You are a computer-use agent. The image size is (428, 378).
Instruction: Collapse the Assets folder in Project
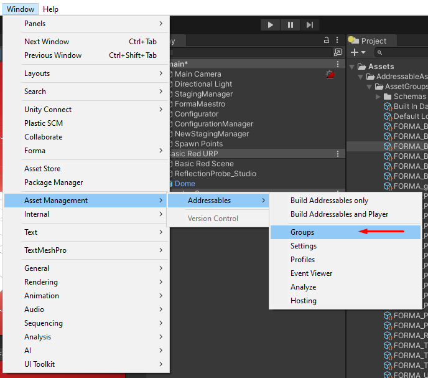[x=352, y=67]
